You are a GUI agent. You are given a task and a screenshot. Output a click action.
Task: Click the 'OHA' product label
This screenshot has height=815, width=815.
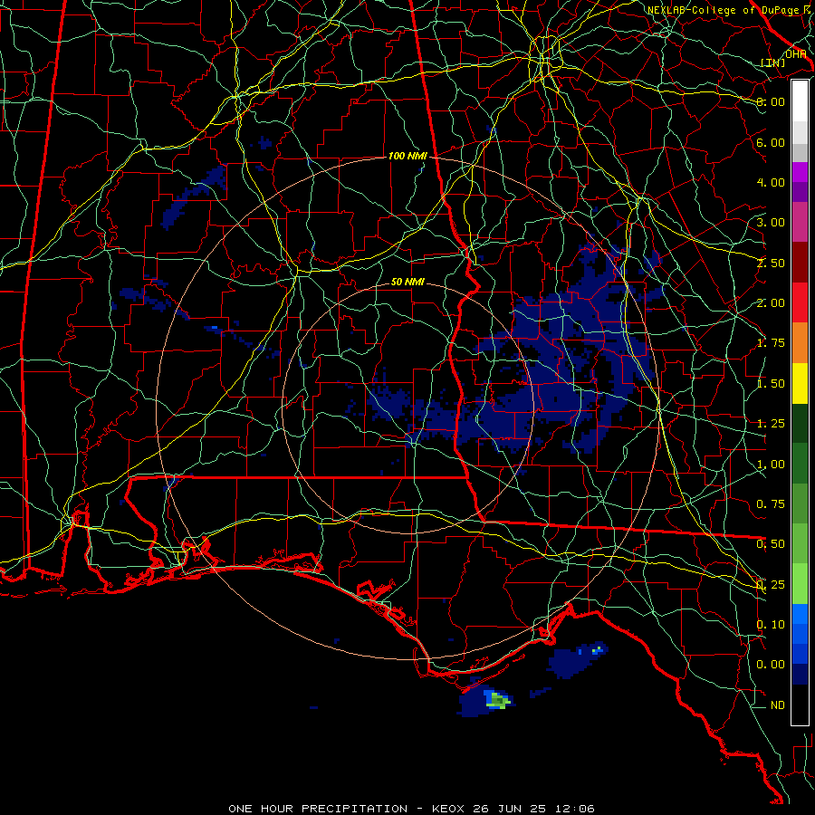pyautogui.click(x=795, y=54)
